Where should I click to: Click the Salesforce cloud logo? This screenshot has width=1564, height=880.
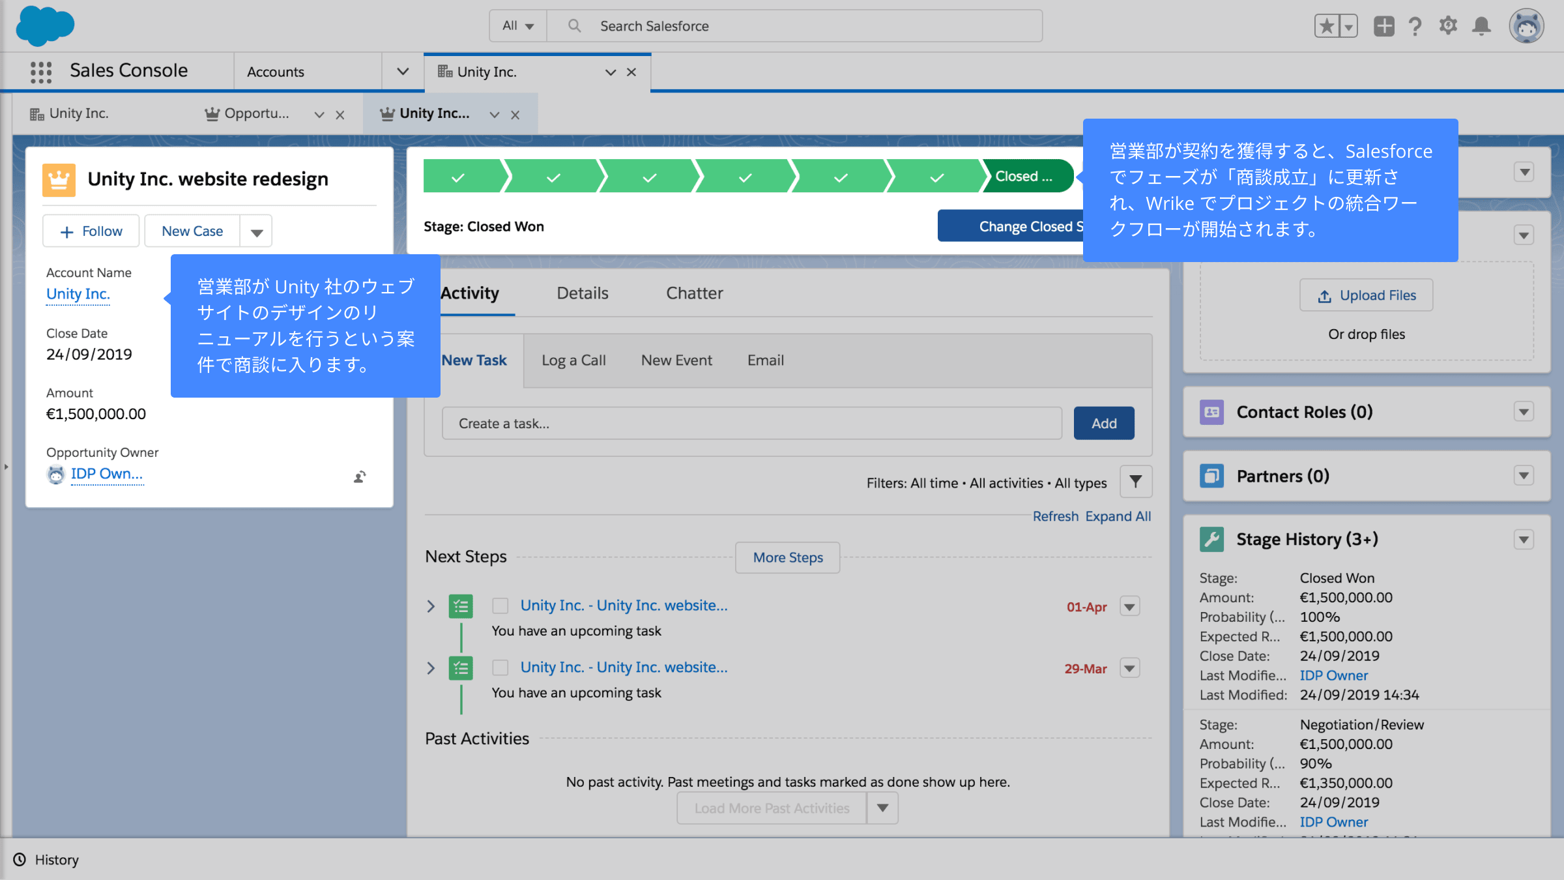[x=45, y=26]
